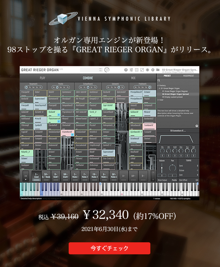Screen dimensions: 220x267
Task: Click the grid view icon in top toolbar
Action: click(137, 70)
